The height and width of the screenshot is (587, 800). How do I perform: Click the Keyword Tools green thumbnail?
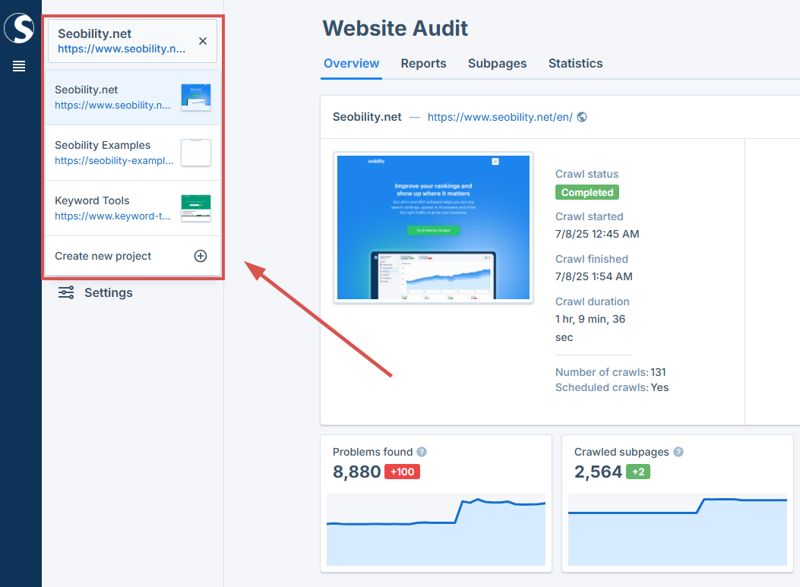(x=196, y=208)
